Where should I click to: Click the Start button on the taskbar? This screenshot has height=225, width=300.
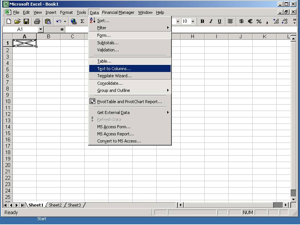pos(42,219)
